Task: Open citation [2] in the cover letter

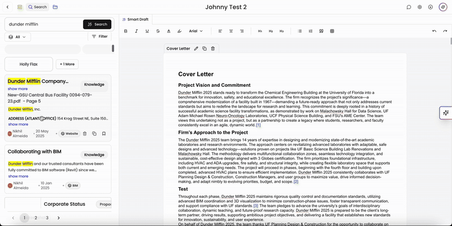Action: [295, 181]
